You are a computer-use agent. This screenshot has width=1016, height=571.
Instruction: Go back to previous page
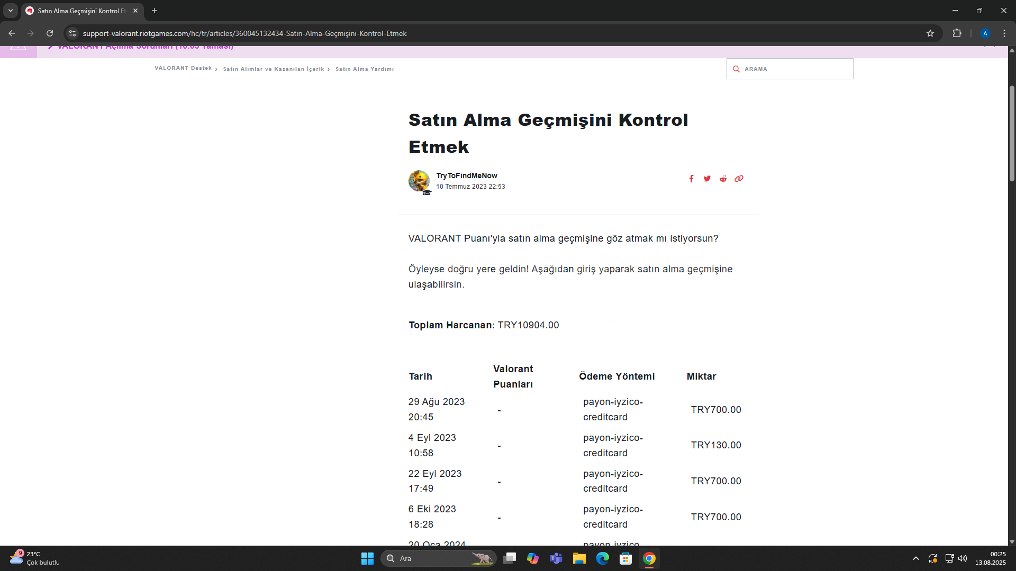(x=12, y=33)
